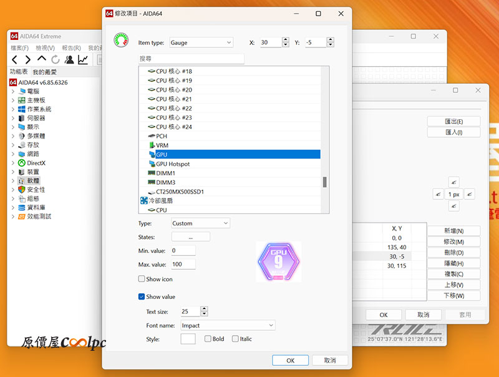499x377 pixels.
Task: Open the Font name Impact dropdown
Action: coord(228,325)
